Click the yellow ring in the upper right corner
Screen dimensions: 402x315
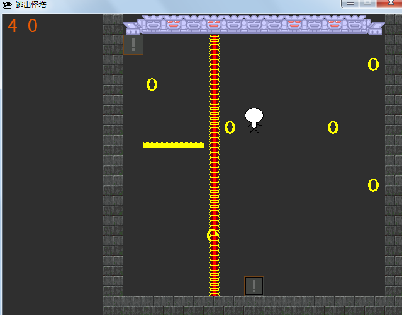coord(373,64)
